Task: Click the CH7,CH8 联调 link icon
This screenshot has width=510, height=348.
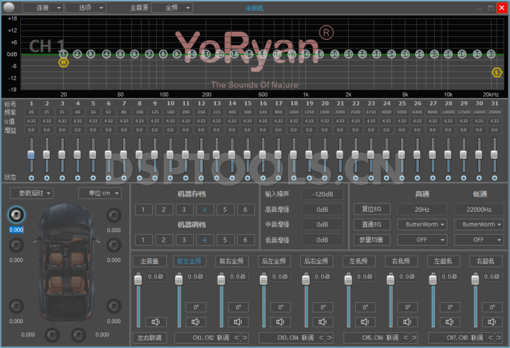Action: [x=494, y=337]
